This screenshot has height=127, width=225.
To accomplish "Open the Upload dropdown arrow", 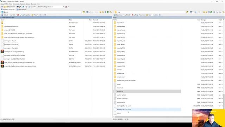I will pos(9,15).
